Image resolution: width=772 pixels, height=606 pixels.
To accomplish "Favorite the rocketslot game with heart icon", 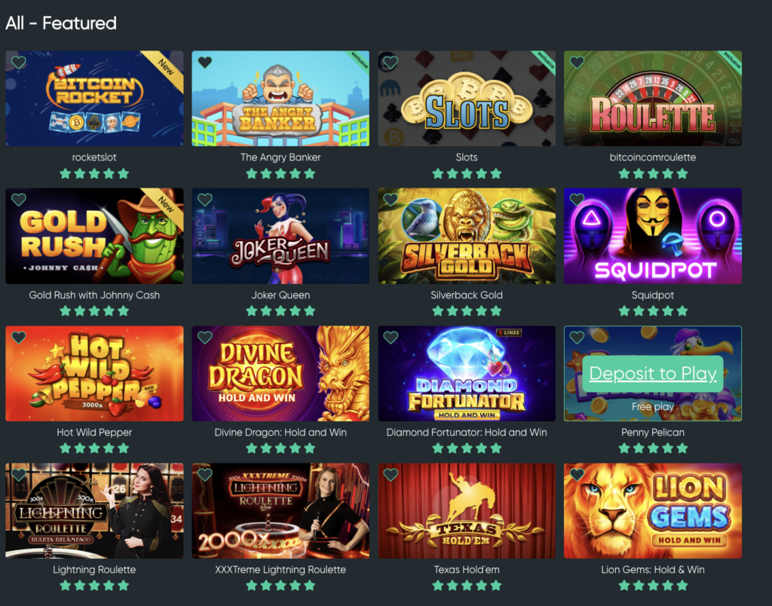I will click(19, 63).
